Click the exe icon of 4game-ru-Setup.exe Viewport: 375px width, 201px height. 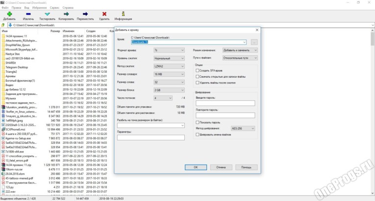(x=3, y=138)
